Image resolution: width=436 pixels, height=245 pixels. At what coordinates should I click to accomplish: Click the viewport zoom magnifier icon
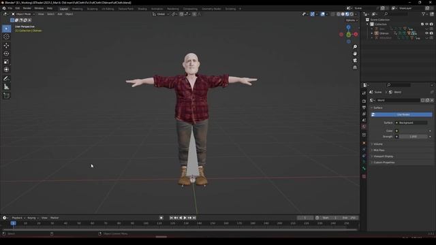[355, 47]
